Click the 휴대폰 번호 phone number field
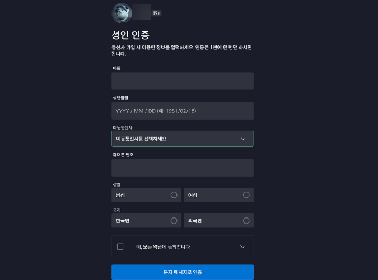378x280 pixels. click(x=183, y=168)
